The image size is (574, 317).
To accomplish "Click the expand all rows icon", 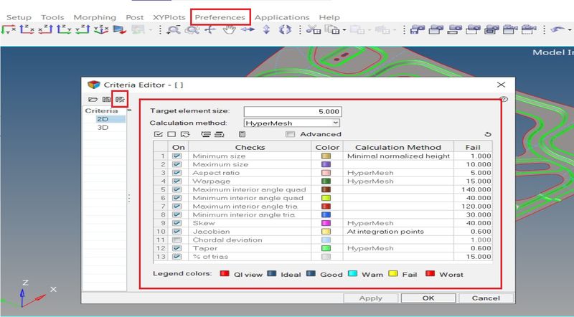I will (x=206, y=134).
